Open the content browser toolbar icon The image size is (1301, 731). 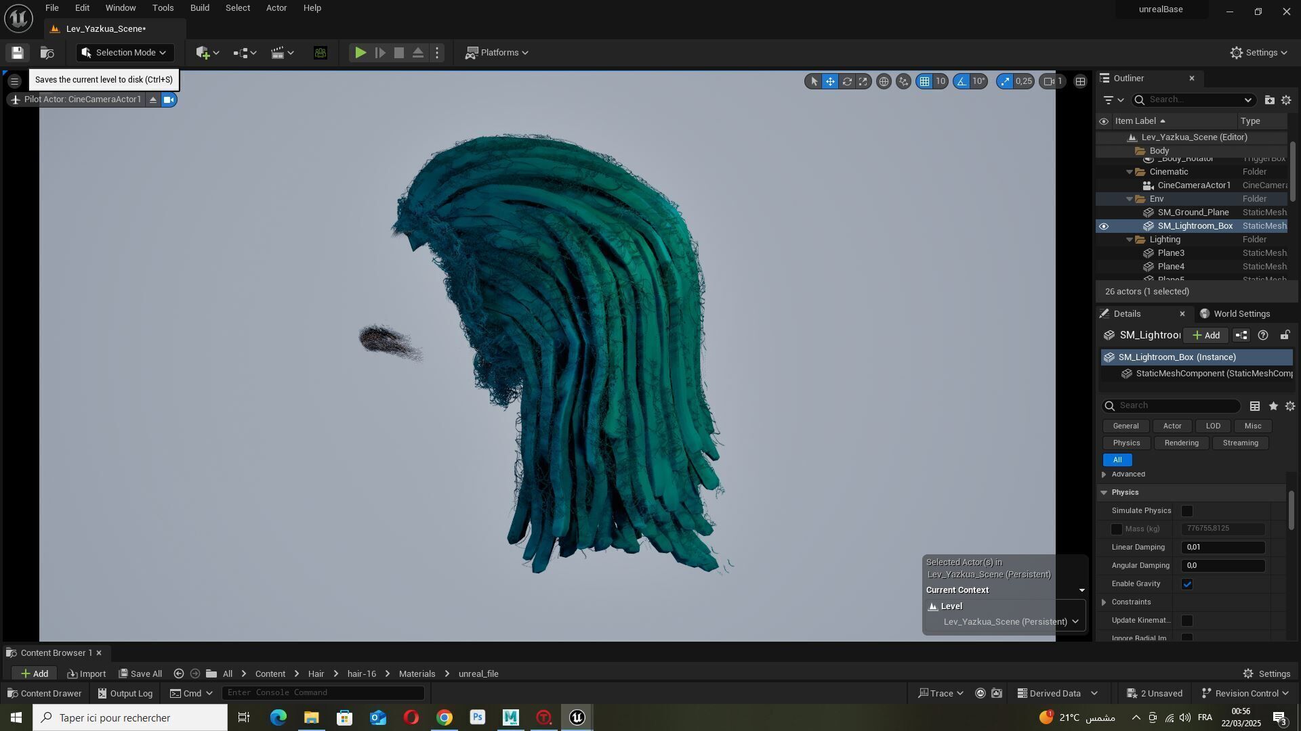tap(47, 53)
